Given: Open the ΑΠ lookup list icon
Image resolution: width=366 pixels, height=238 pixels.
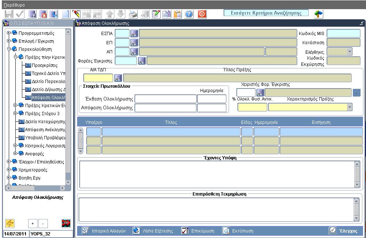Looking at the screenshot, I should pyautogui.click(x=134, y=52).
